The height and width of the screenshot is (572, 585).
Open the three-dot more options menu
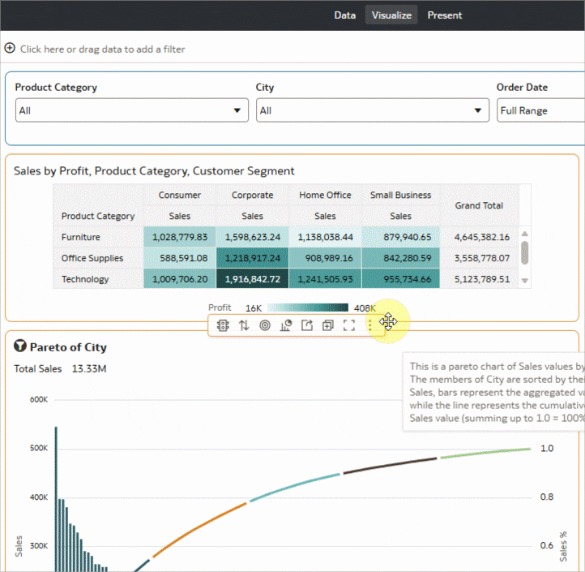(x=370, y=325)
